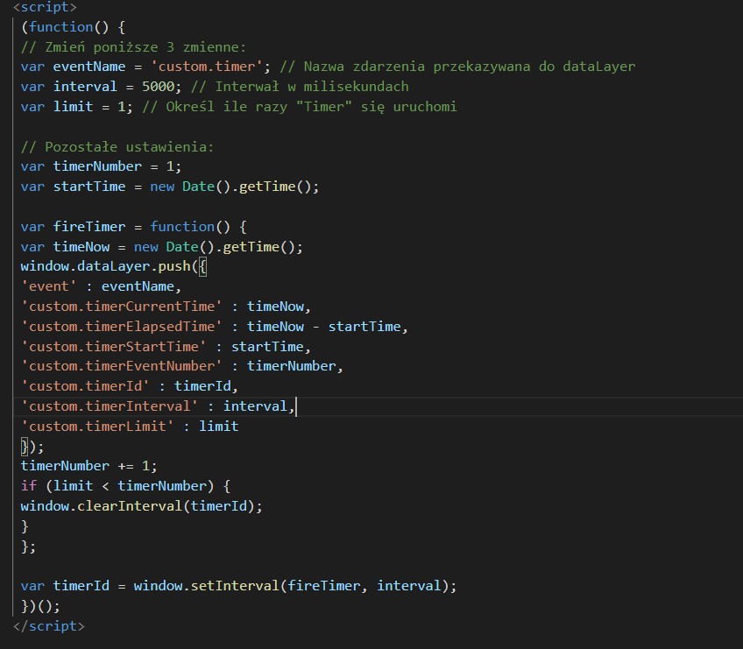The height and width of the screenshot is (649, 743).
Task: Click the 'window.dataLayer.push({' line
Action: tap(114, 266)
